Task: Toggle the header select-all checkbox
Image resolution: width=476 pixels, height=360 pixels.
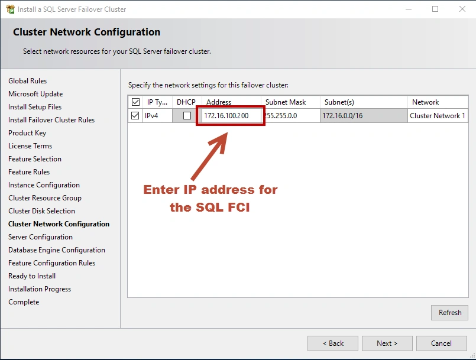Action: coord(136,102)
